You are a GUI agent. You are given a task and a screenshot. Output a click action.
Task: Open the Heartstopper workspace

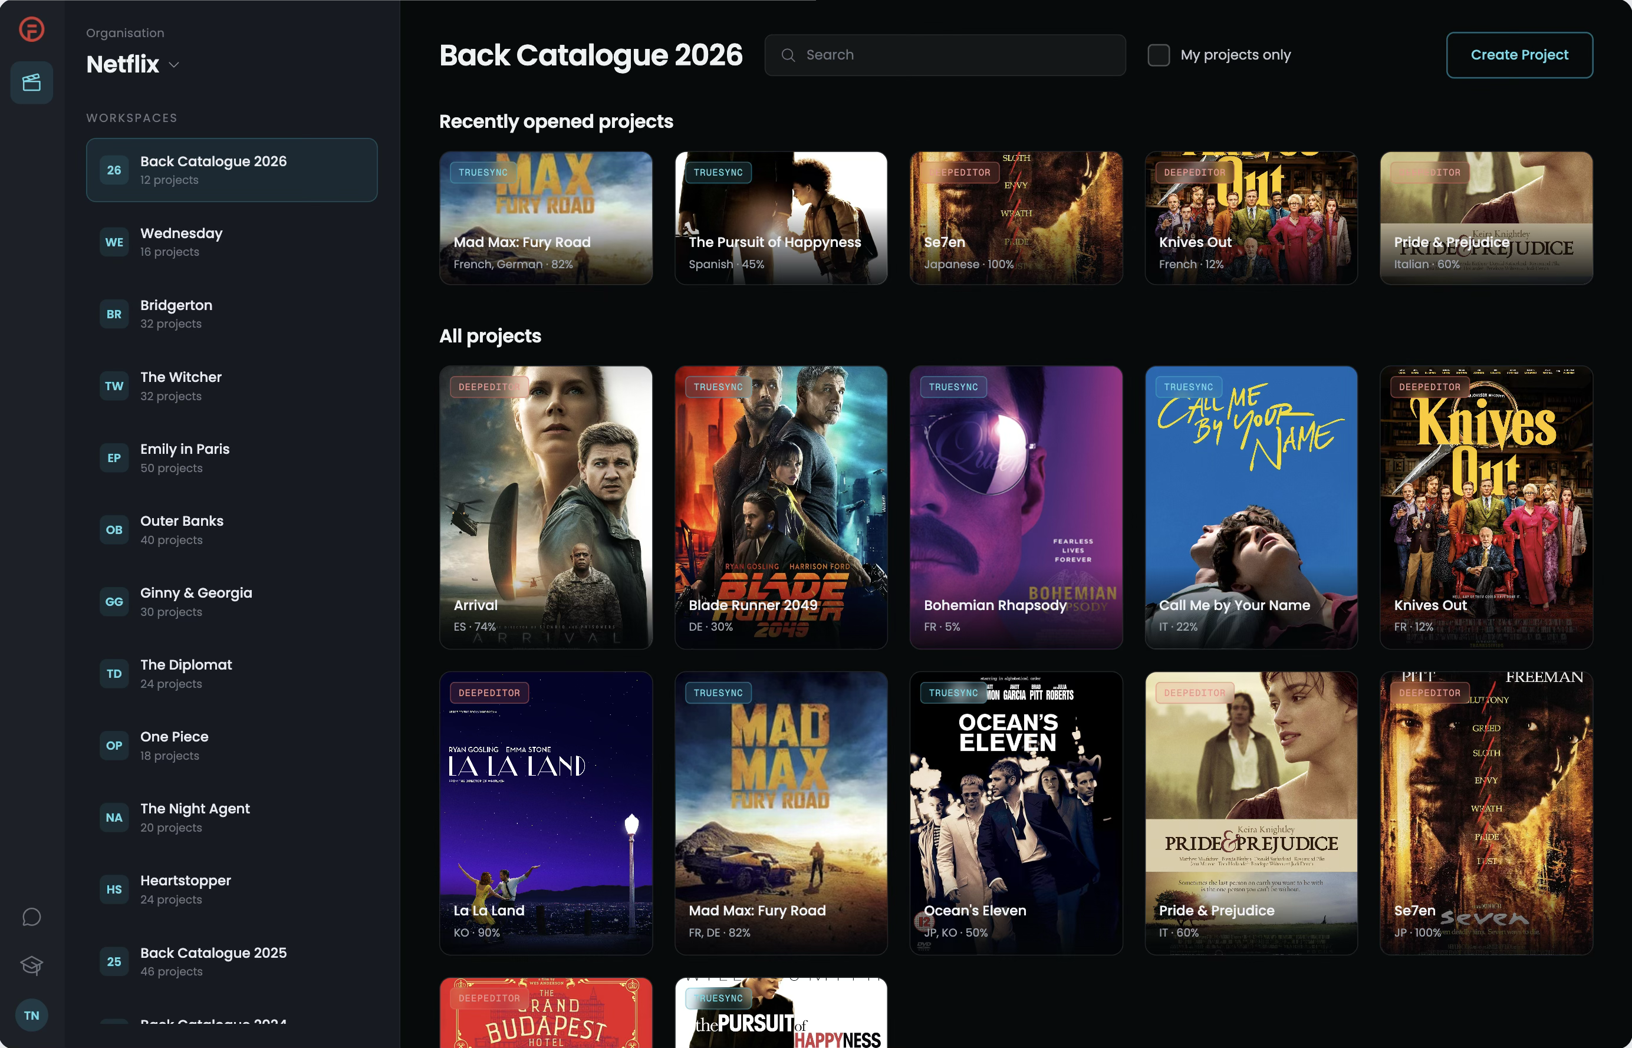[x=231, y=889]
